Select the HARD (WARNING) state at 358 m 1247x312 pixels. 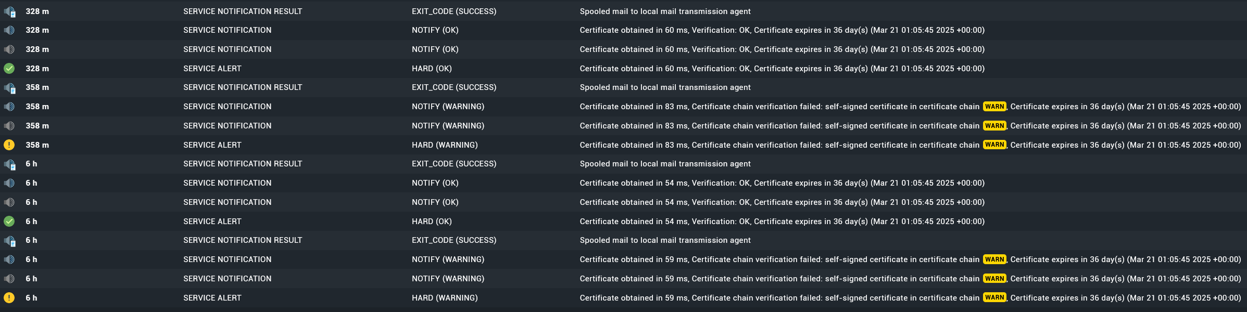tap(445, 145)
